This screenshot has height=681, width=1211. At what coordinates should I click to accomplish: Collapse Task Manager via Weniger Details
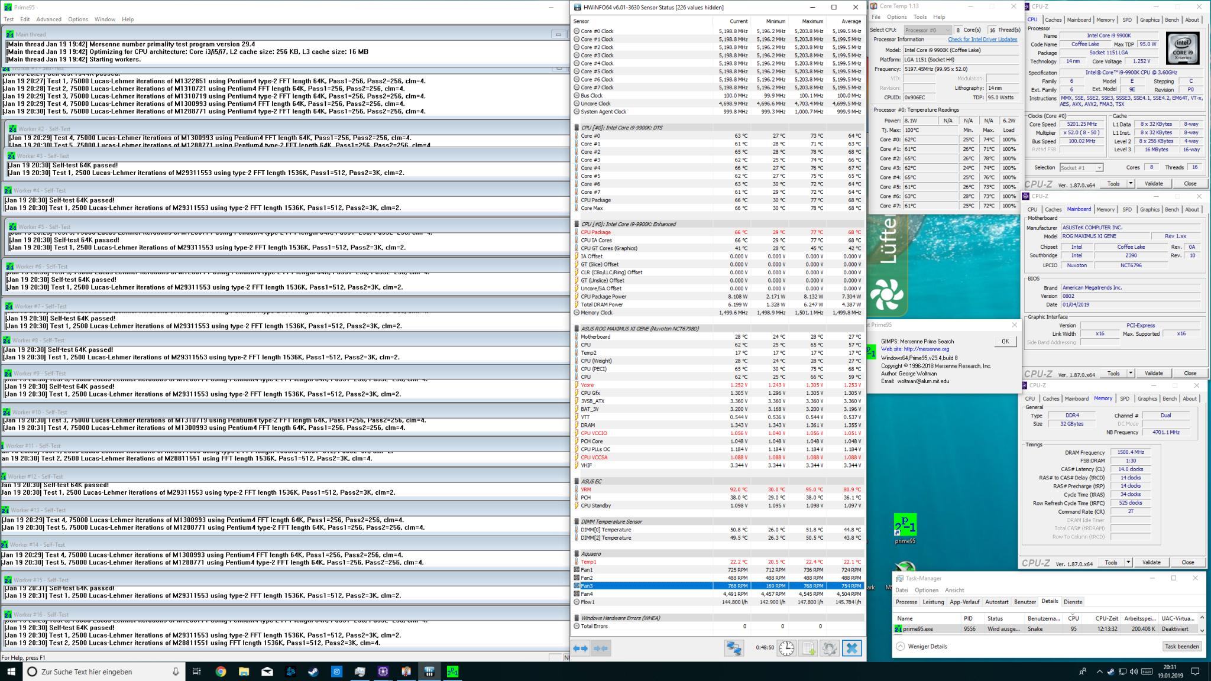pyautogui.click(x=921, y=646)
